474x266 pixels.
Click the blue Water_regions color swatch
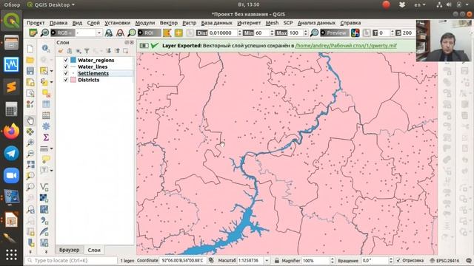73,60
